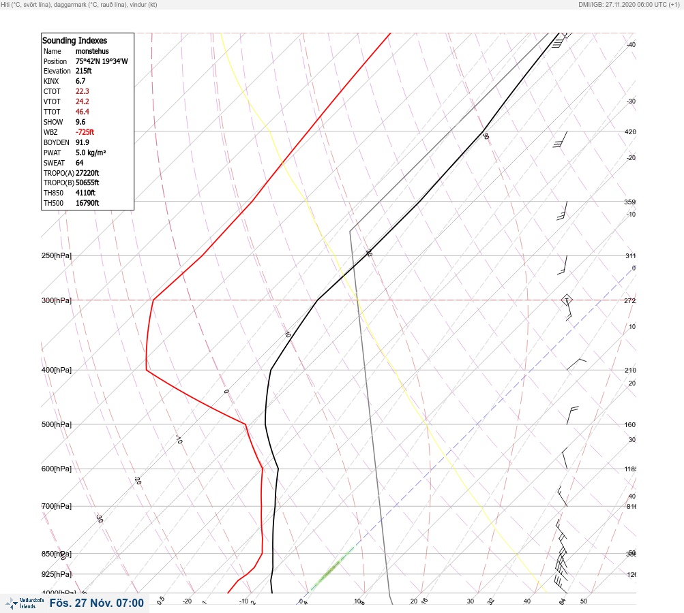The image size is (684, 613).
Task: Click the wind barb at 600 hPa
Action: (565, 458)
